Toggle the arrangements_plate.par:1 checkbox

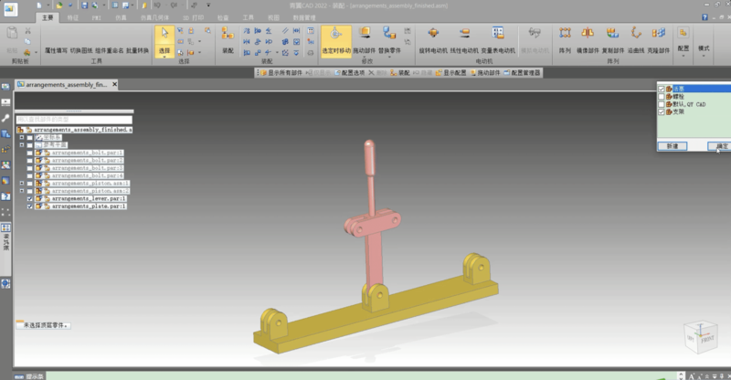tap(30, 206)
